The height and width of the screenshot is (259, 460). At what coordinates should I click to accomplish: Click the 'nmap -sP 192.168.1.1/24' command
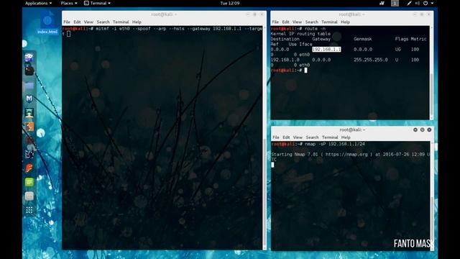coord(335,144)
